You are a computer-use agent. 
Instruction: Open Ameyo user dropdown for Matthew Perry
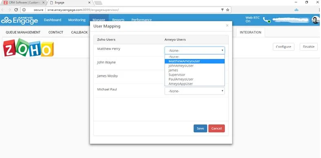194,51
